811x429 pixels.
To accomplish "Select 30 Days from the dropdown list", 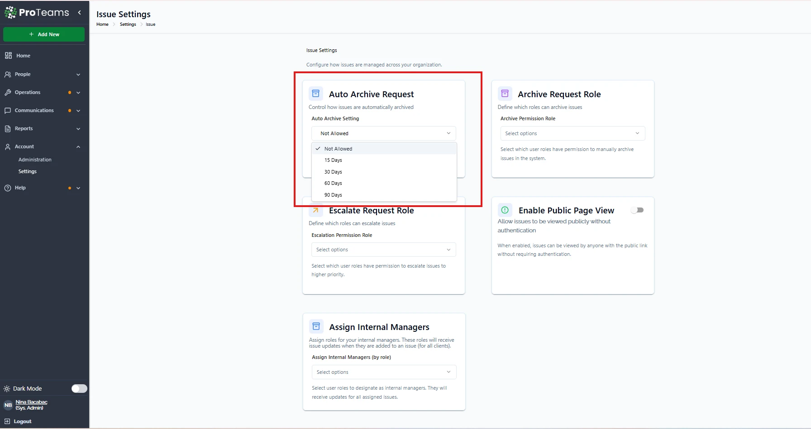I will (x=333, y=172).
